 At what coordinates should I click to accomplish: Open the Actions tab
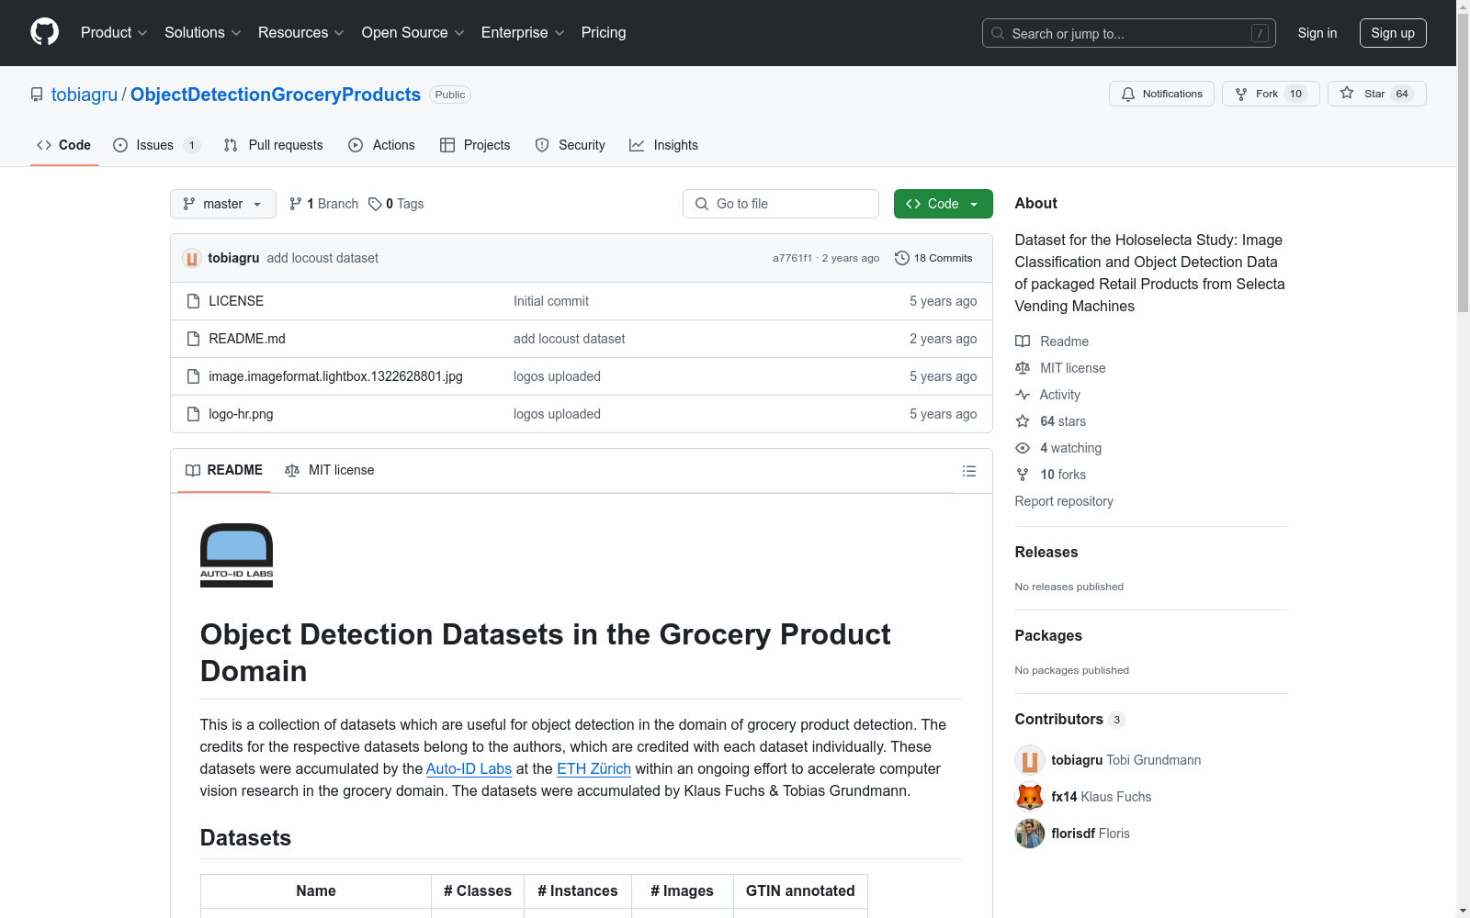tap(382, 145)
